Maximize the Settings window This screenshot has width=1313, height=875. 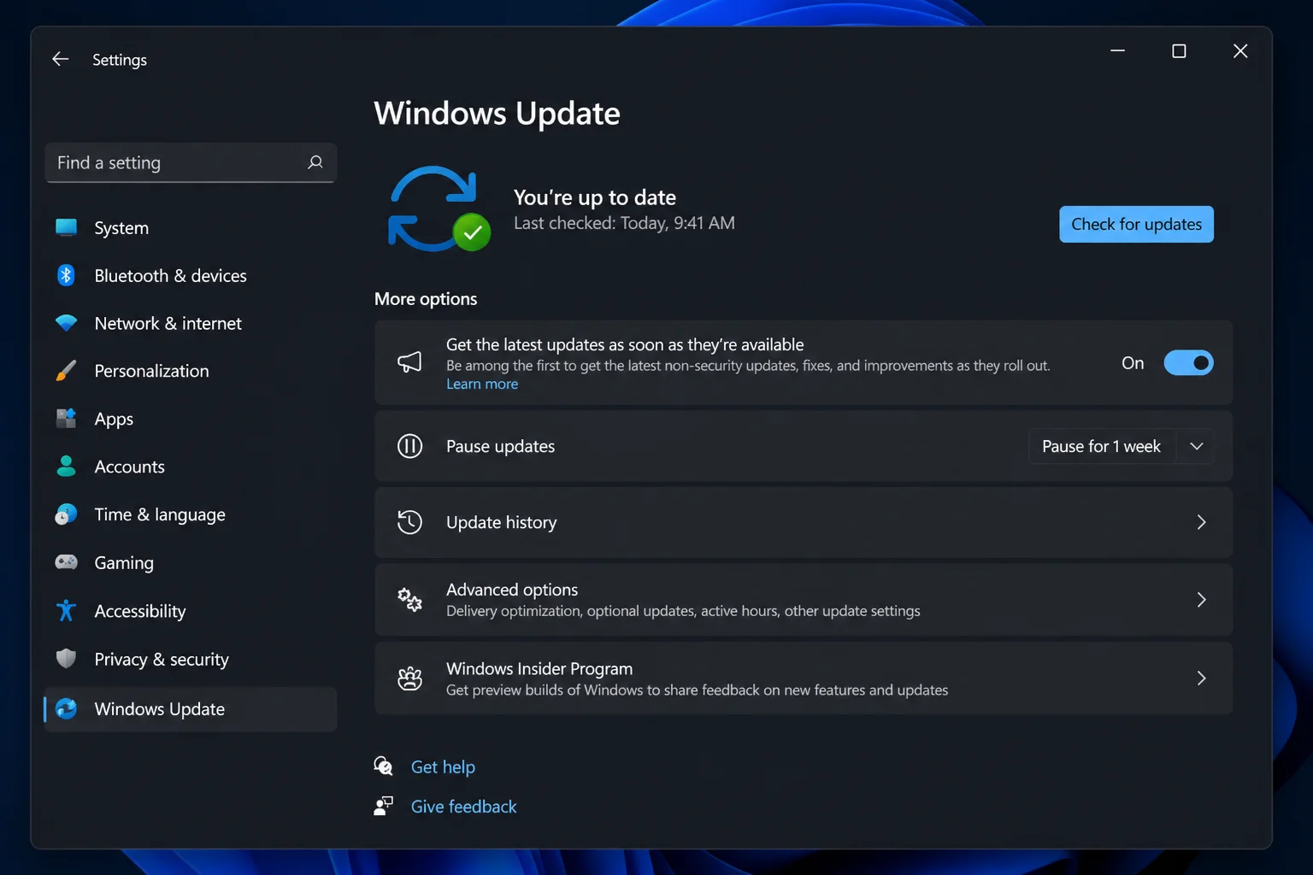pyautogui.click(x=1179, y=51)
